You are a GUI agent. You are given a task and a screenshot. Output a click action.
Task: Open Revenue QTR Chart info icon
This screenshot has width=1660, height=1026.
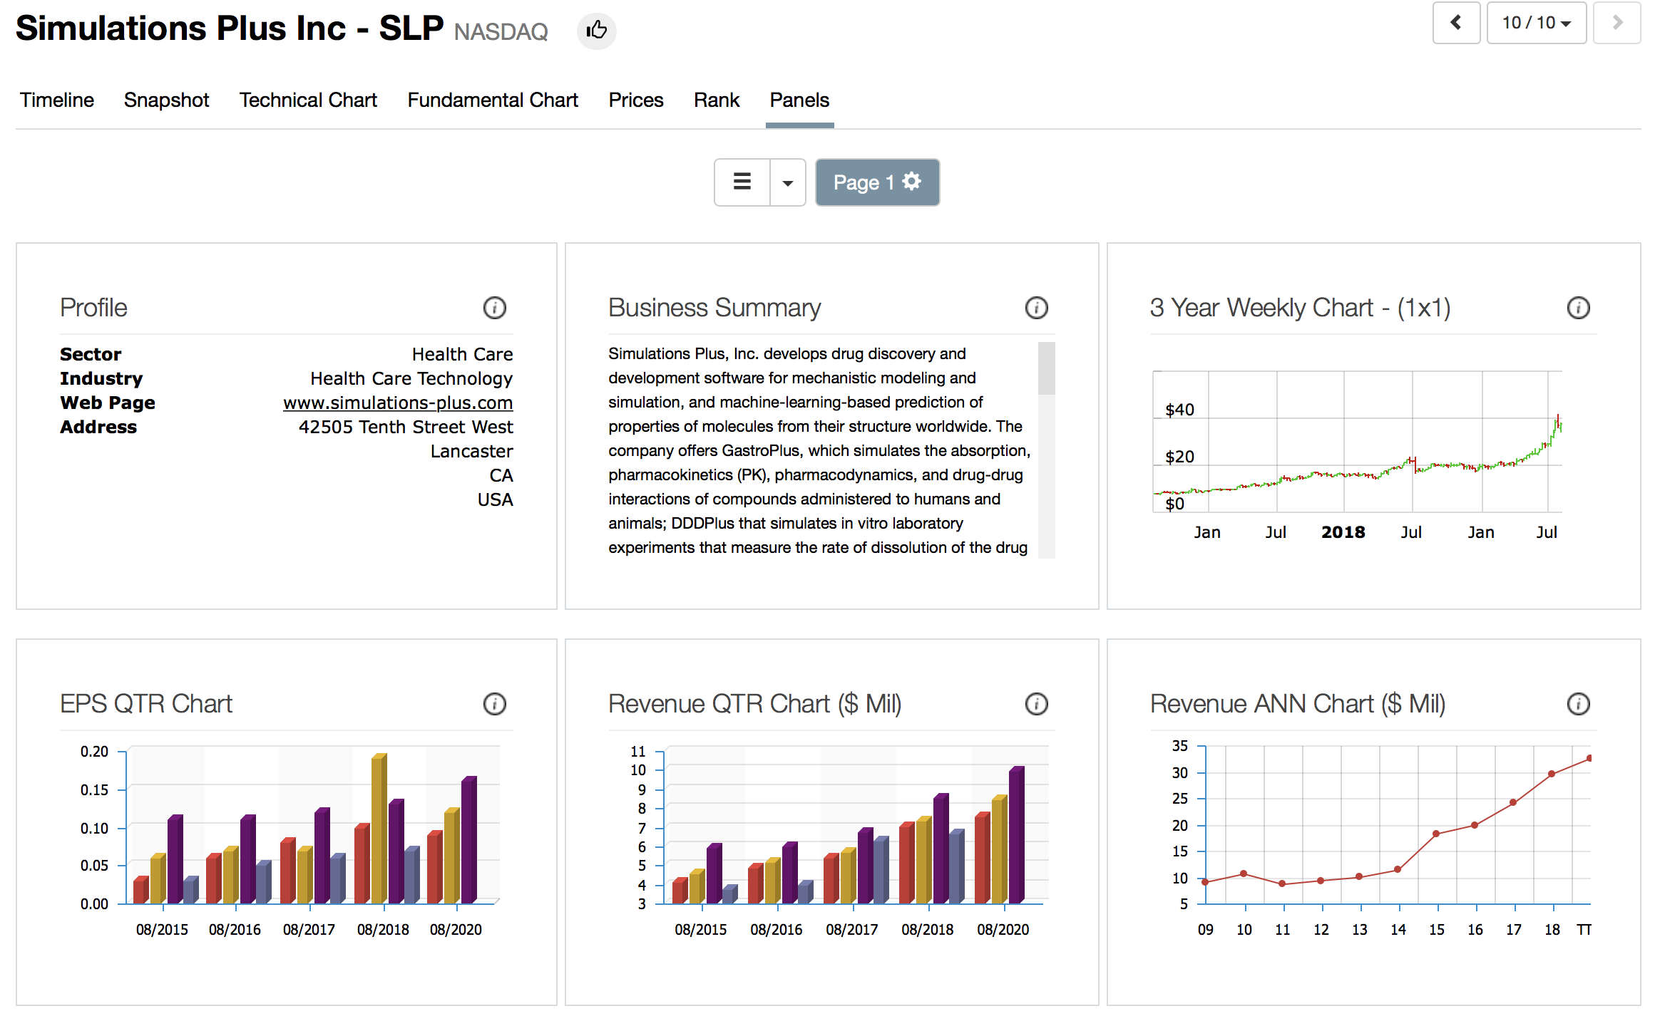1036,704
